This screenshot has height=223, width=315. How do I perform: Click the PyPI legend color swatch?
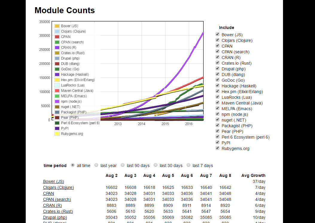pyautogui.click(x=57, y=128)
